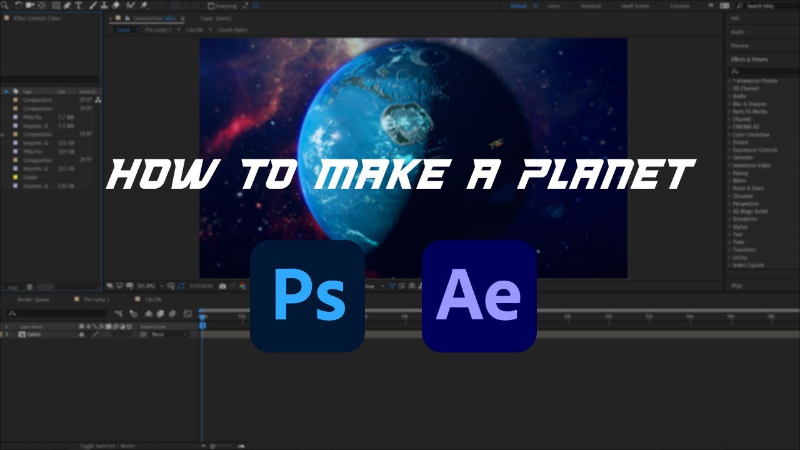Click the Project panel trash icon
The image size is (800, 450).
[x=29, y=287]
